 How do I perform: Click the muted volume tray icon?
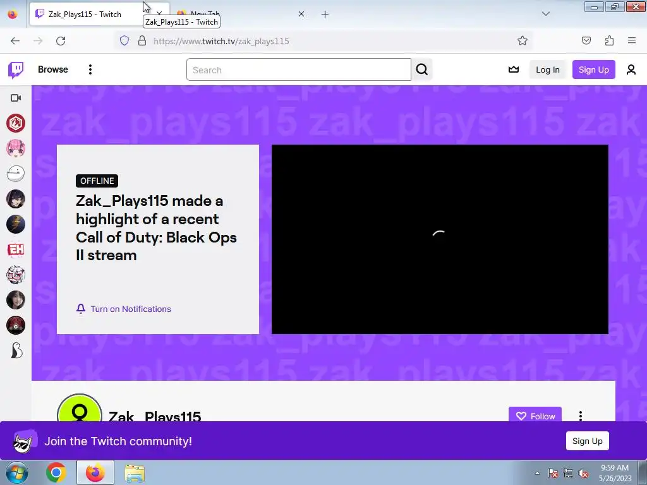tap(583, 473)
